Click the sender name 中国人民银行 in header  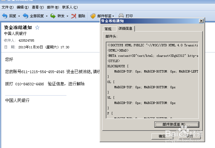[15, 34]
